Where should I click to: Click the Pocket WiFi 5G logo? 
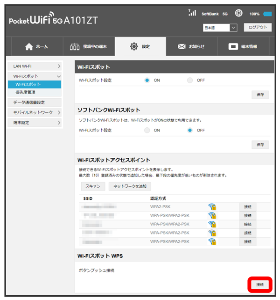pos(53,21)
